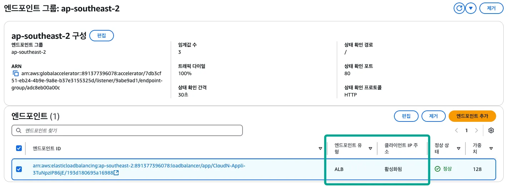509x187 pixels.
Task: Refresh the endpoint group page
Action: coord(459,8)
